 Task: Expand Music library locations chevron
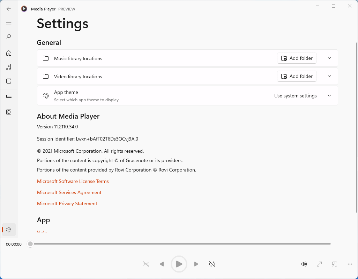(329, 58)
